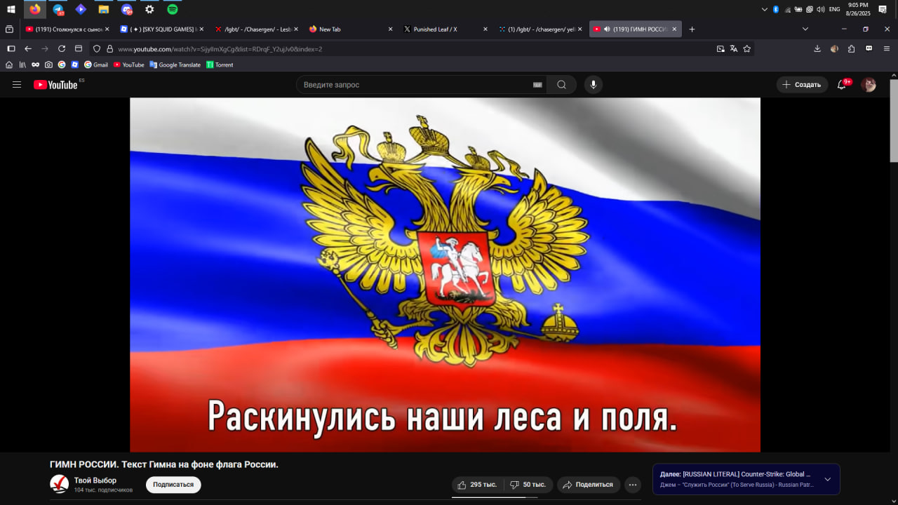Open Spotify from the taskbar
Image resolution: width=898 pixels, height=505 pixels.
pyautogui.click(x=173, y=9)
